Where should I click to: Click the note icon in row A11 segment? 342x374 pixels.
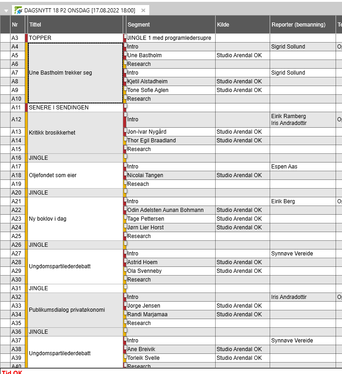click(125, 106)
